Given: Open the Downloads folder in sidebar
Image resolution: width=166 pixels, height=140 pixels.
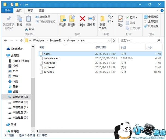Looking at the screenshot, I should tap(13, 81).
